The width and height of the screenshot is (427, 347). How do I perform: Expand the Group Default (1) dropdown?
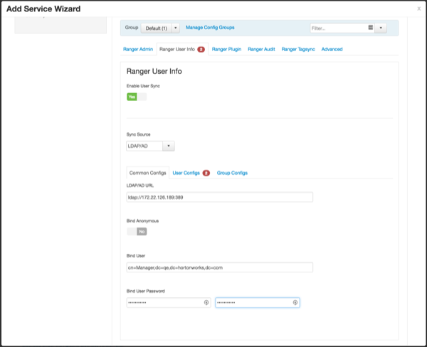click(161, 28)
